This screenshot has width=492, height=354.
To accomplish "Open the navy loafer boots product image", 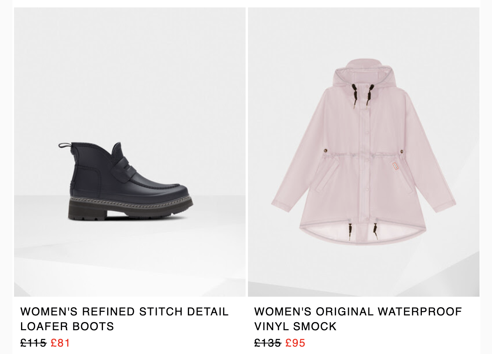I will point(130,152).
